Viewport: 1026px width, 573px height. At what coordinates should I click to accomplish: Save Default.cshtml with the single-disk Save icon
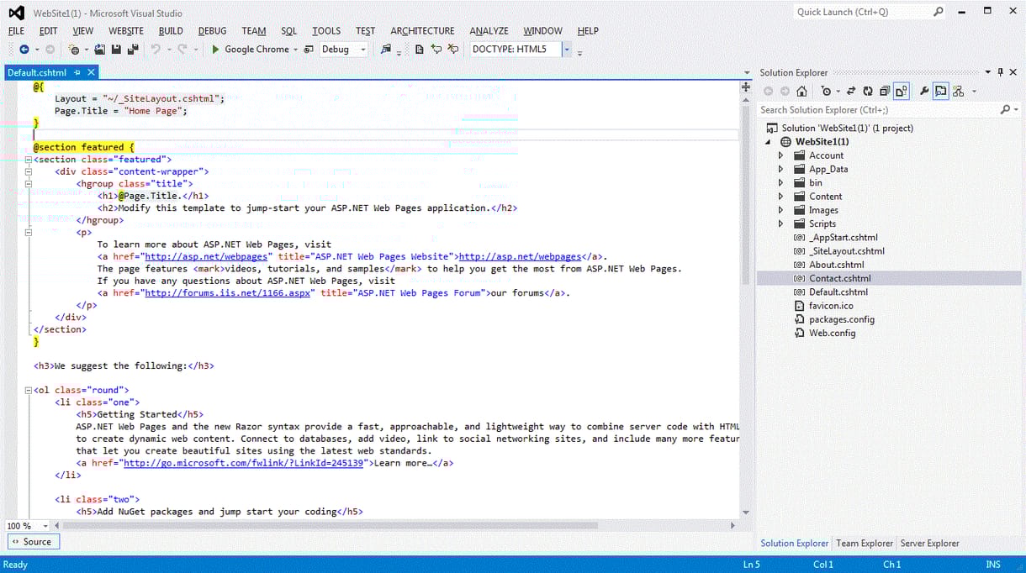pyautogui.click(x=116, y=50)
